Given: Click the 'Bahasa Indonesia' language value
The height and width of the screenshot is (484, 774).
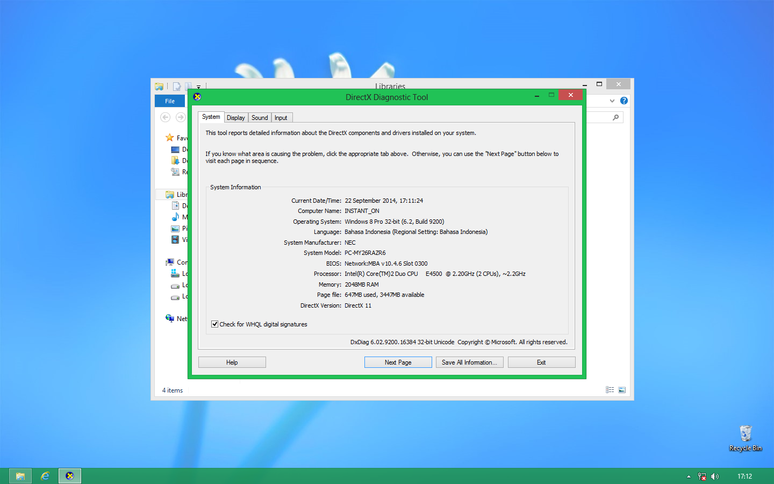Looking at the screenshot, I should (416, 232).
